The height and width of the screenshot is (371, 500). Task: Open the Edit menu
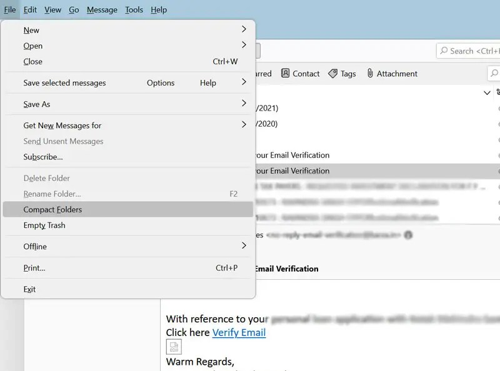pos(30,10)
